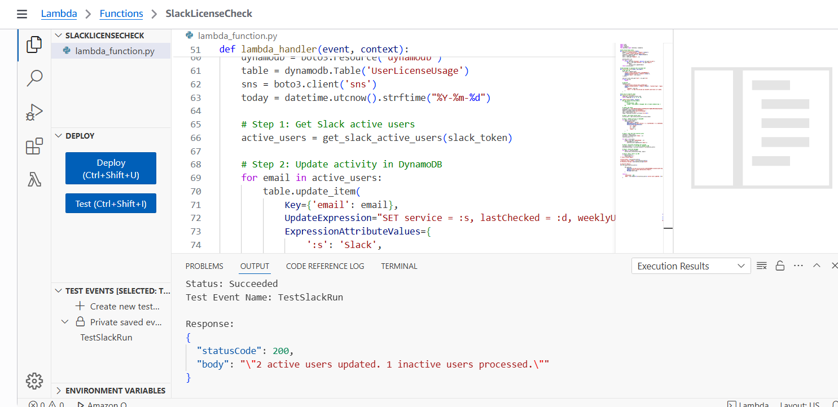Click line number 70 in the gutter
The height and width of the screenshot is (407, 838).
point(196,191)
